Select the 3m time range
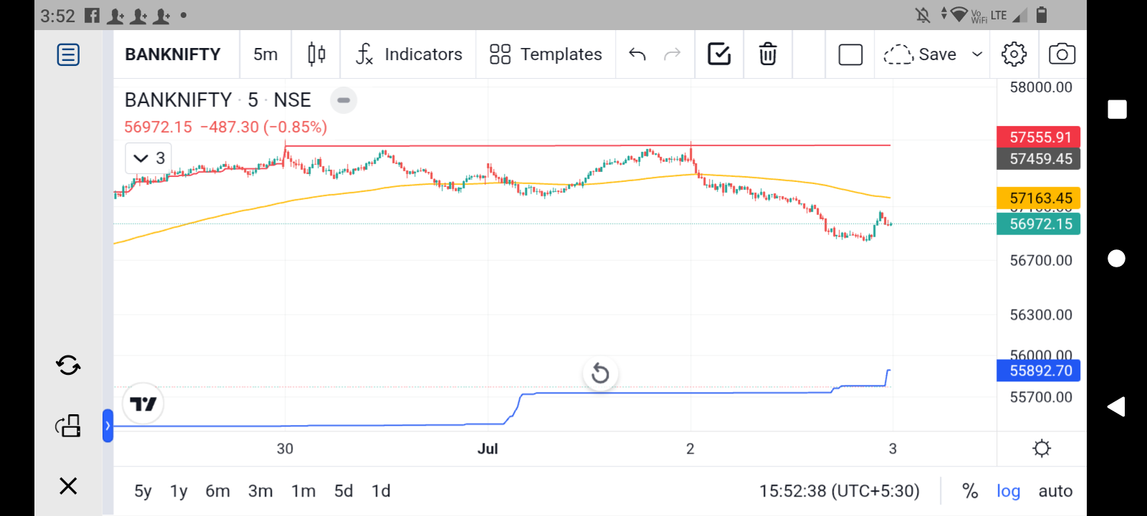 tap(260, 491)
